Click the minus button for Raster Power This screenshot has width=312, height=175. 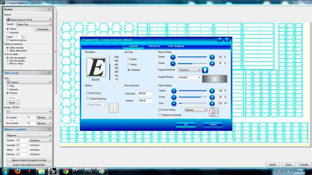tap(173, 63)
